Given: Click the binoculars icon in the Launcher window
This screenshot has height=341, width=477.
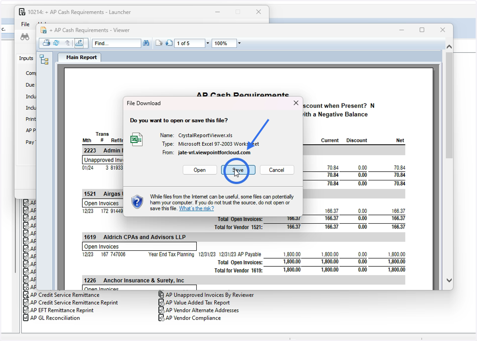Looking at the screenshot, I should click(x=25, y=37).
